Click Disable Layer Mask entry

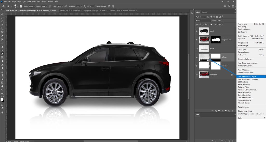click(245, 111)
